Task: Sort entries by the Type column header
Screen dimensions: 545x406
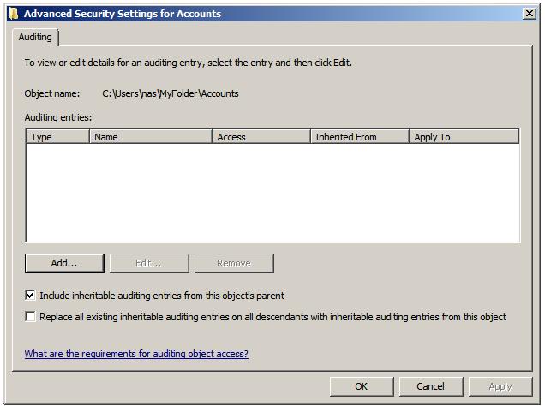Action: [x=57, y=137]
